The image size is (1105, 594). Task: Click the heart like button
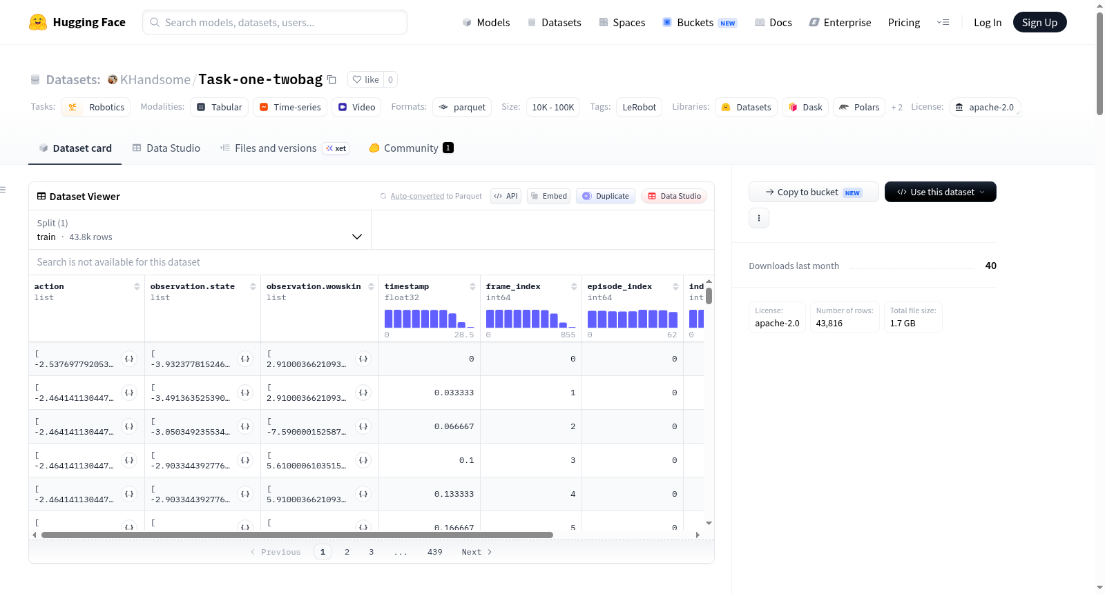366,79
